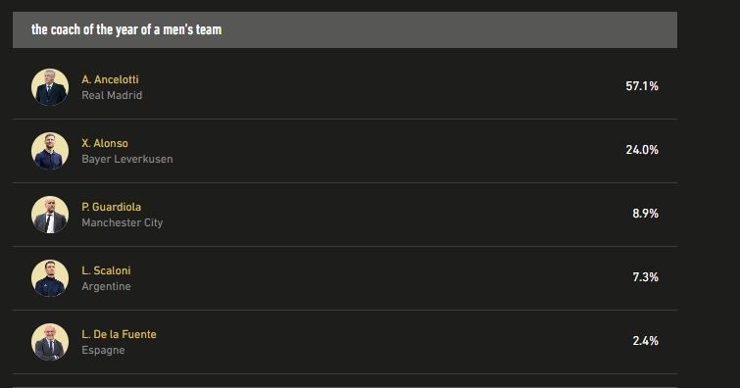Open the A. Ancelotti name link

click(110, 79)
